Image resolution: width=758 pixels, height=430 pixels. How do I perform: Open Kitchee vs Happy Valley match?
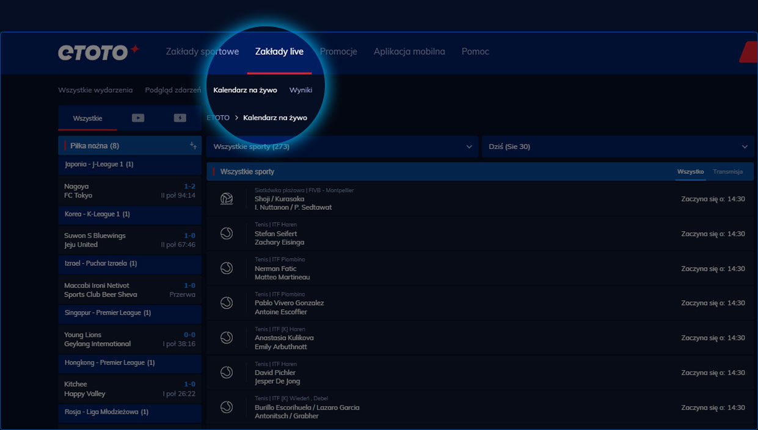point(129,389)
